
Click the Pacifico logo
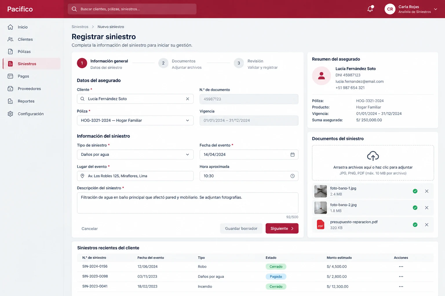[20, 9]
